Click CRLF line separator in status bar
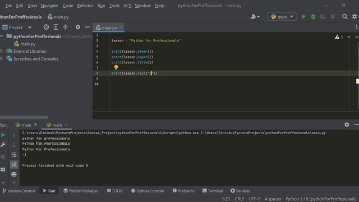 [240, 199]
